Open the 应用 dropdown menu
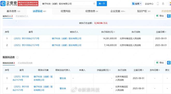 click(137, 4)
